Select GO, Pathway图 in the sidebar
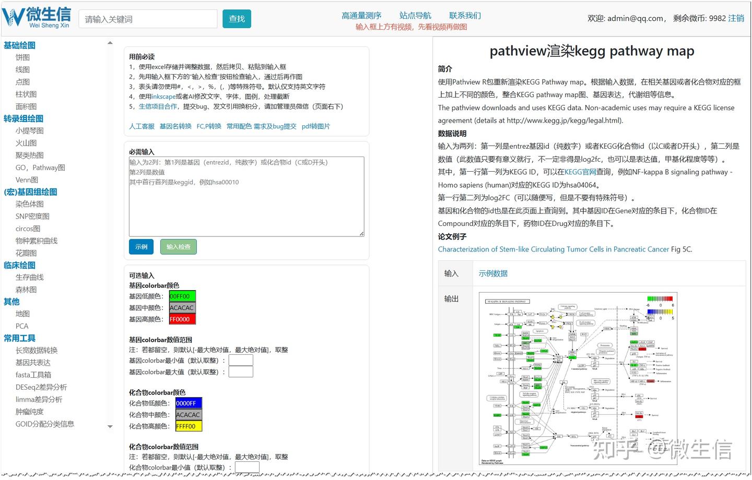The width and height of the screenshot is (752, 480). click(40, 167)
